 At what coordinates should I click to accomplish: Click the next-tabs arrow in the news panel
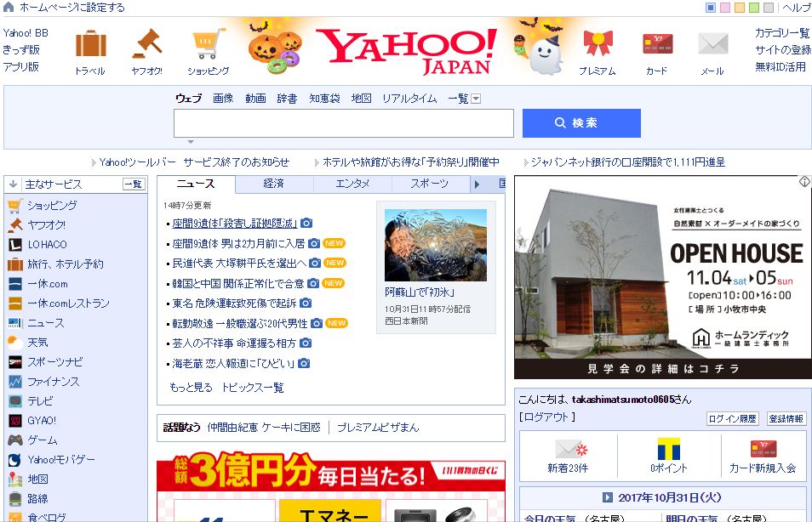pyautogui.click(x=477, y=184)
